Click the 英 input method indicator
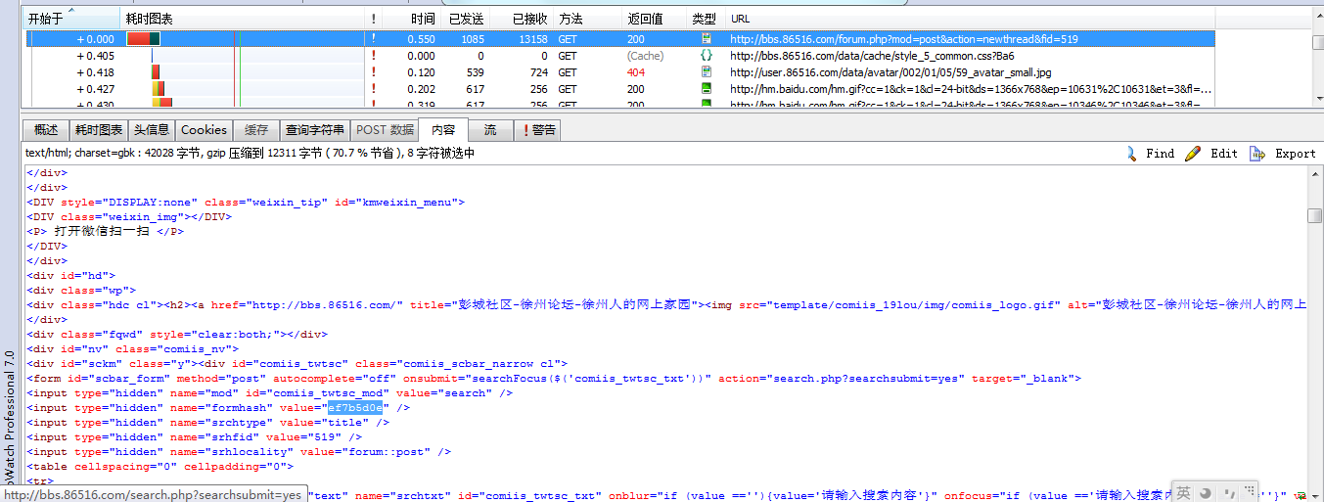This screenshot has height=502, width=1324. click(1183, 492)
